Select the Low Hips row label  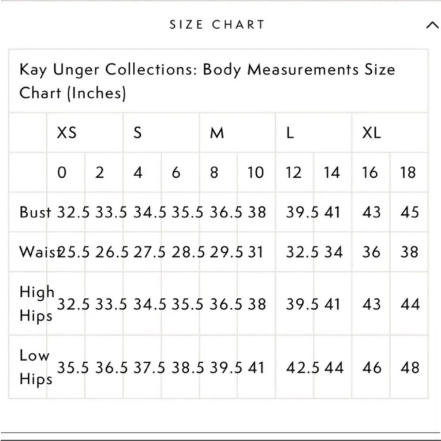[35, 367]
